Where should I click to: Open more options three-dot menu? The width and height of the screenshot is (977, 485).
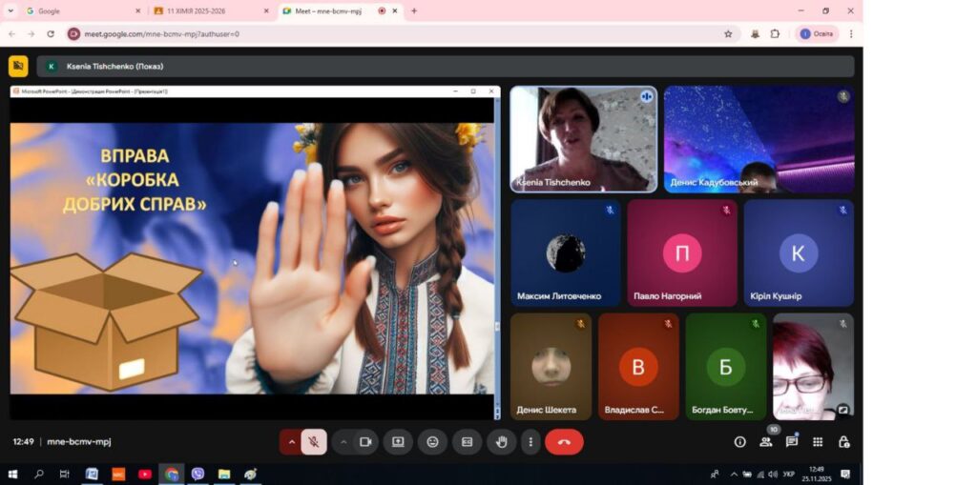(x=530, y=442)
